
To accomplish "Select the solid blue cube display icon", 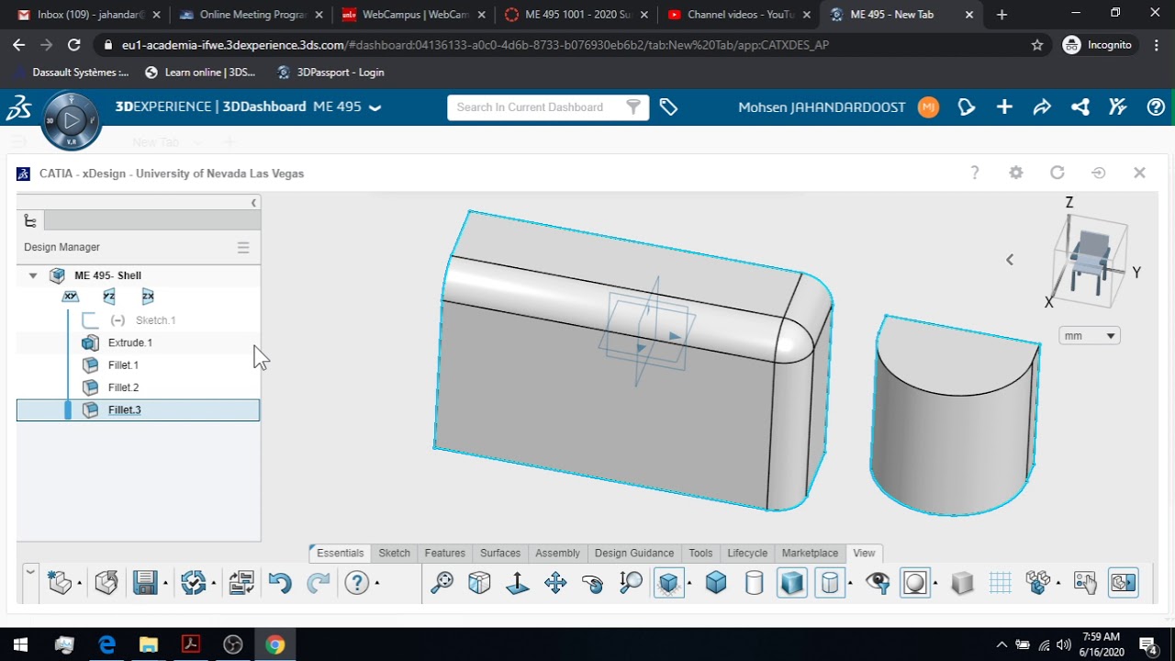I will coord(716,582).
